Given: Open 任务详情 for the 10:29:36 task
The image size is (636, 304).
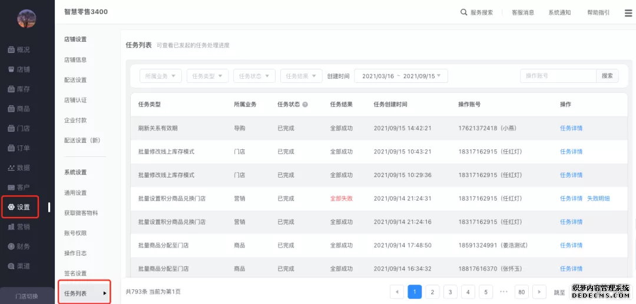Looking at the screenshot, I should (571, 175).
